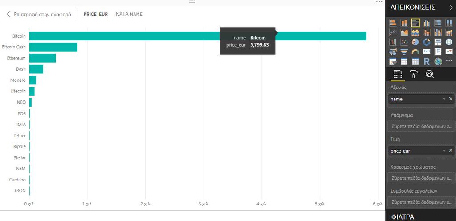Image resolution: width=456 pixels, height=221 pixels.
Task: Open the Format paint roller tab
Action: (x=414, y=74)
